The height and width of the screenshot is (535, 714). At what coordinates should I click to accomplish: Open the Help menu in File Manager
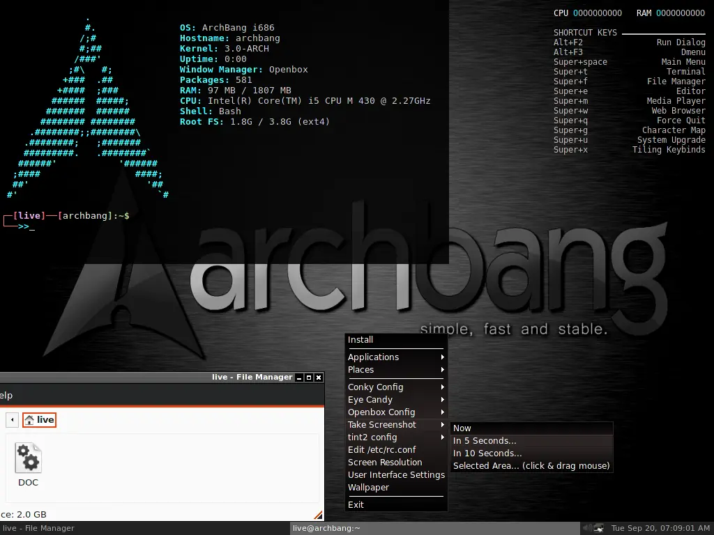click(6, 396)
